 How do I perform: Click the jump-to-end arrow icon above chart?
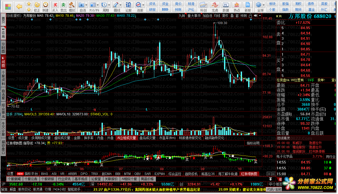pyautogui.click(x=256, y=16)
